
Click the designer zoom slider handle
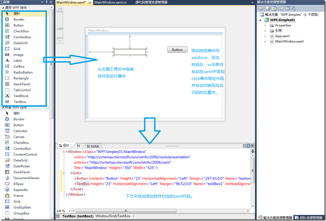60,29
